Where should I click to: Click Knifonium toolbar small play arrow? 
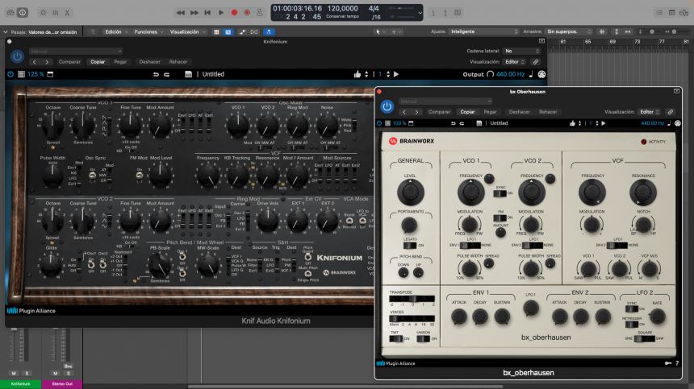396,74
